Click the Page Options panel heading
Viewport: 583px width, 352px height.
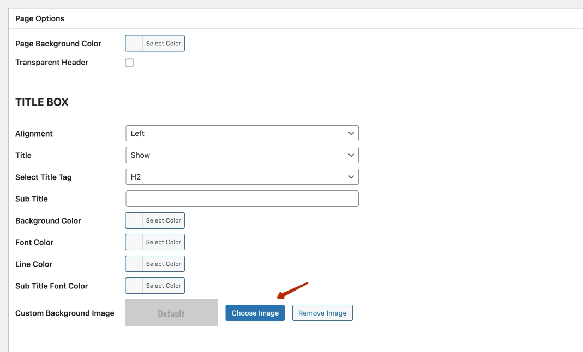40,18
